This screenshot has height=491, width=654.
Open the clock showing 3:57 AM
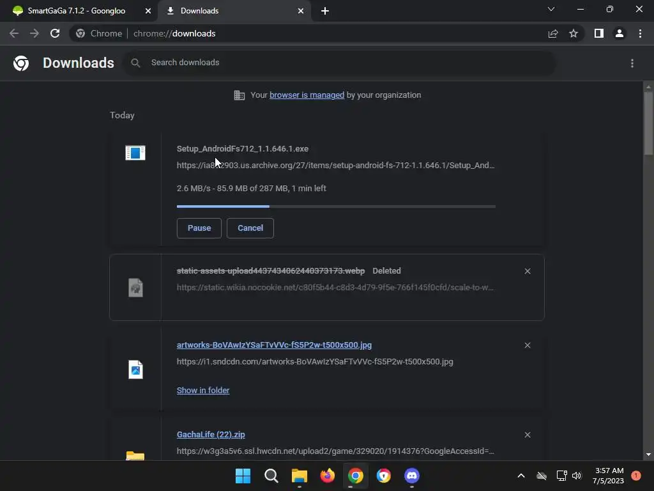click(x=609, y=476)
